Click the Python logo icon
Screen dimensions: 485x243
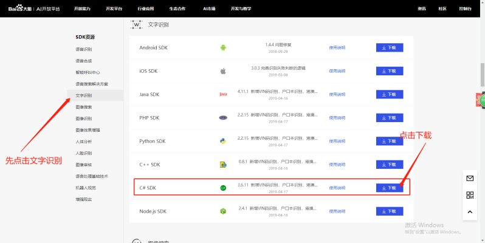click(223, 141)
